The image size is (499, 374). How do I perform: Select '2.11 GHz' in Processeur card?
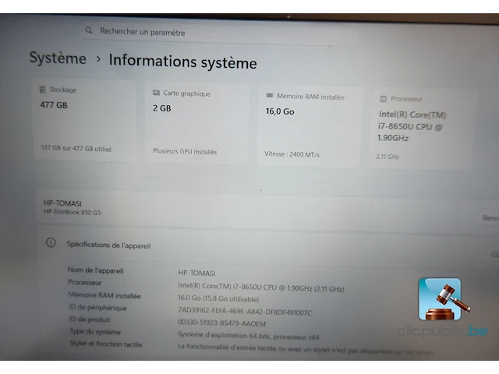[x=388, y=157]
